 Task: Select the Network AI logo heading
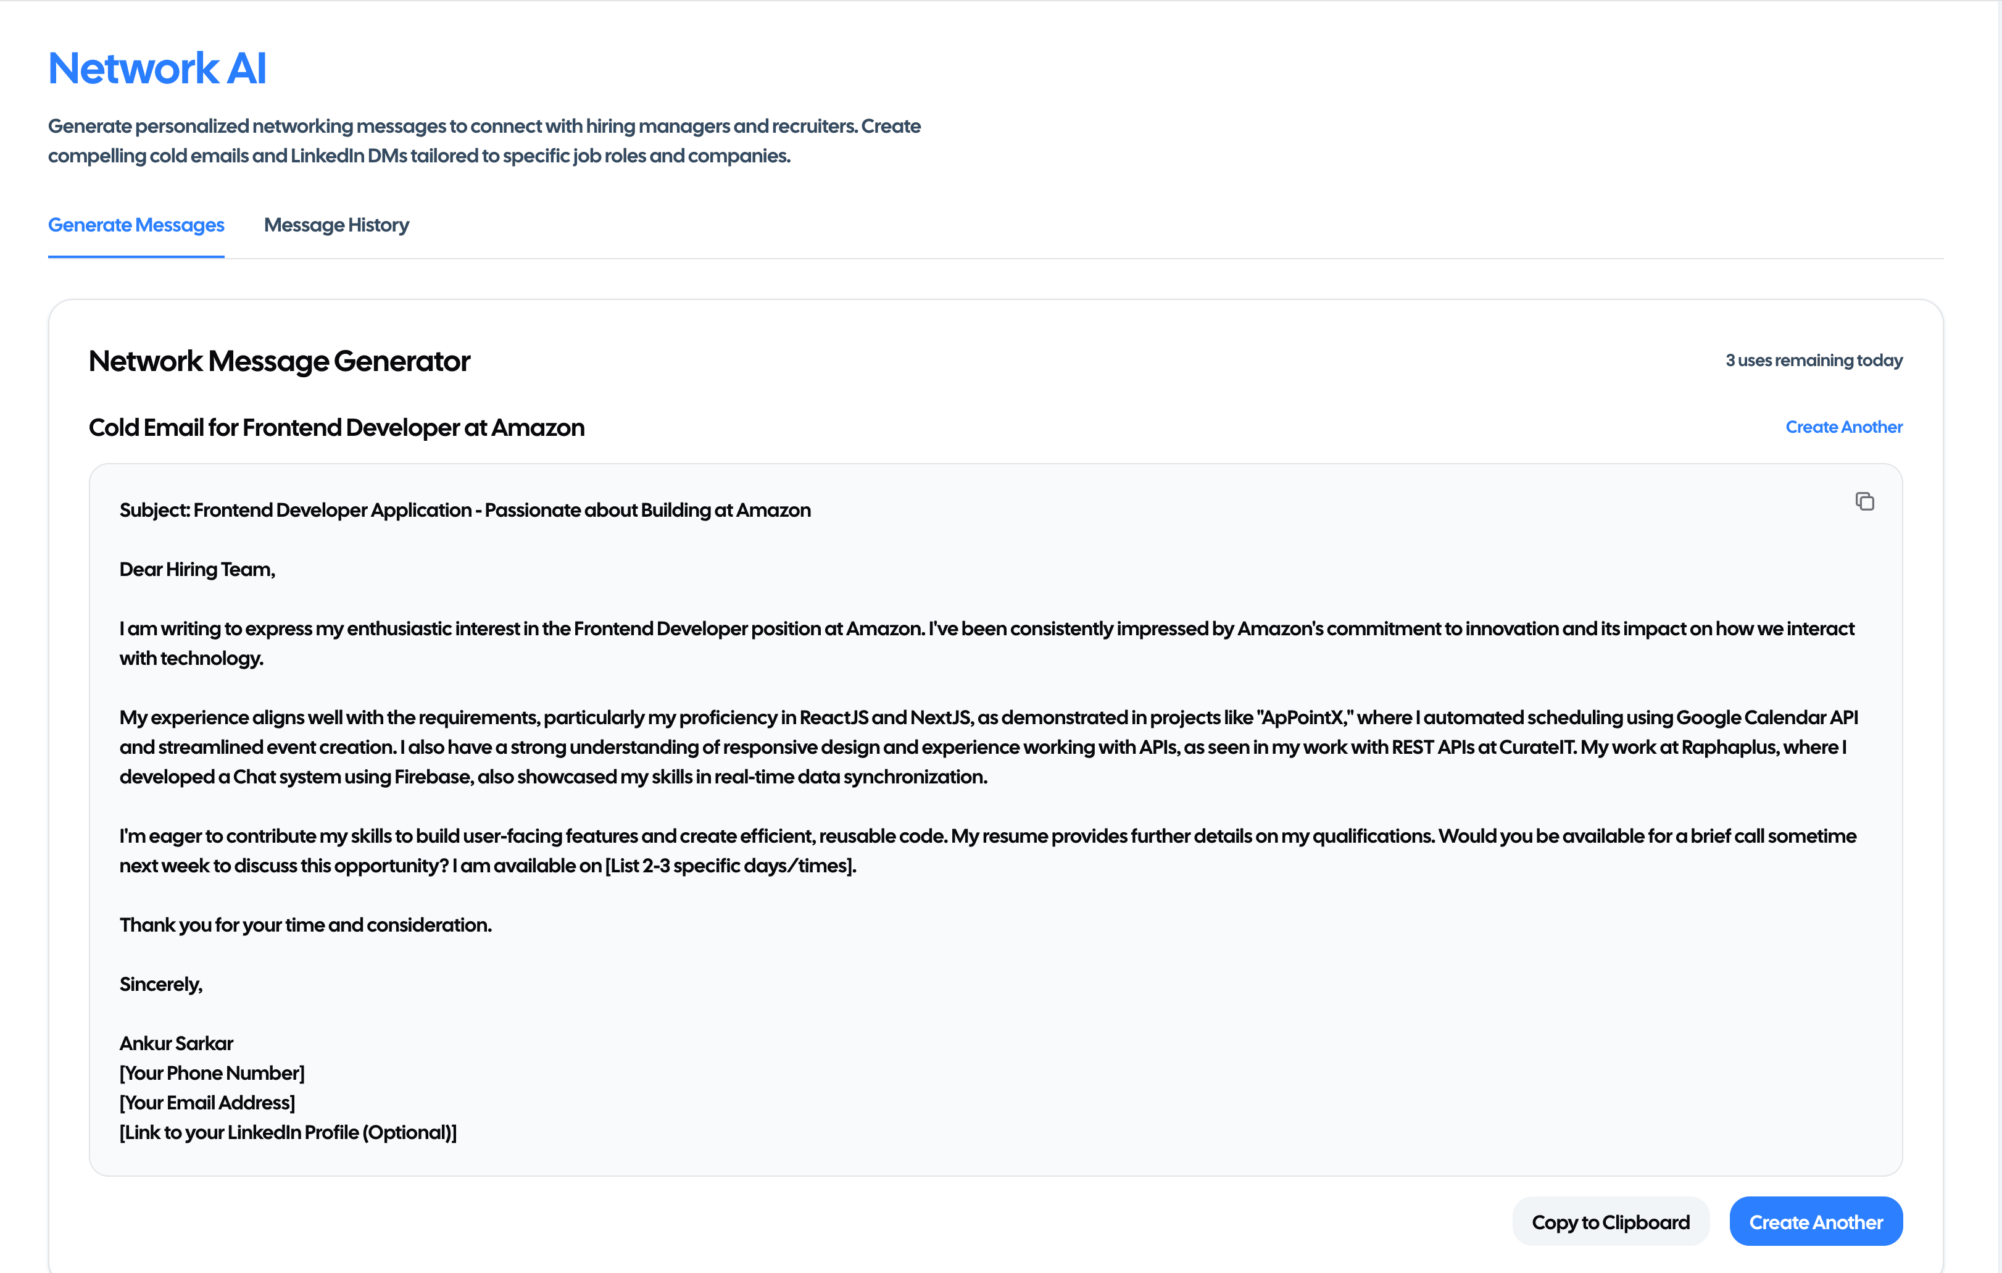click(x=156, y=67)
